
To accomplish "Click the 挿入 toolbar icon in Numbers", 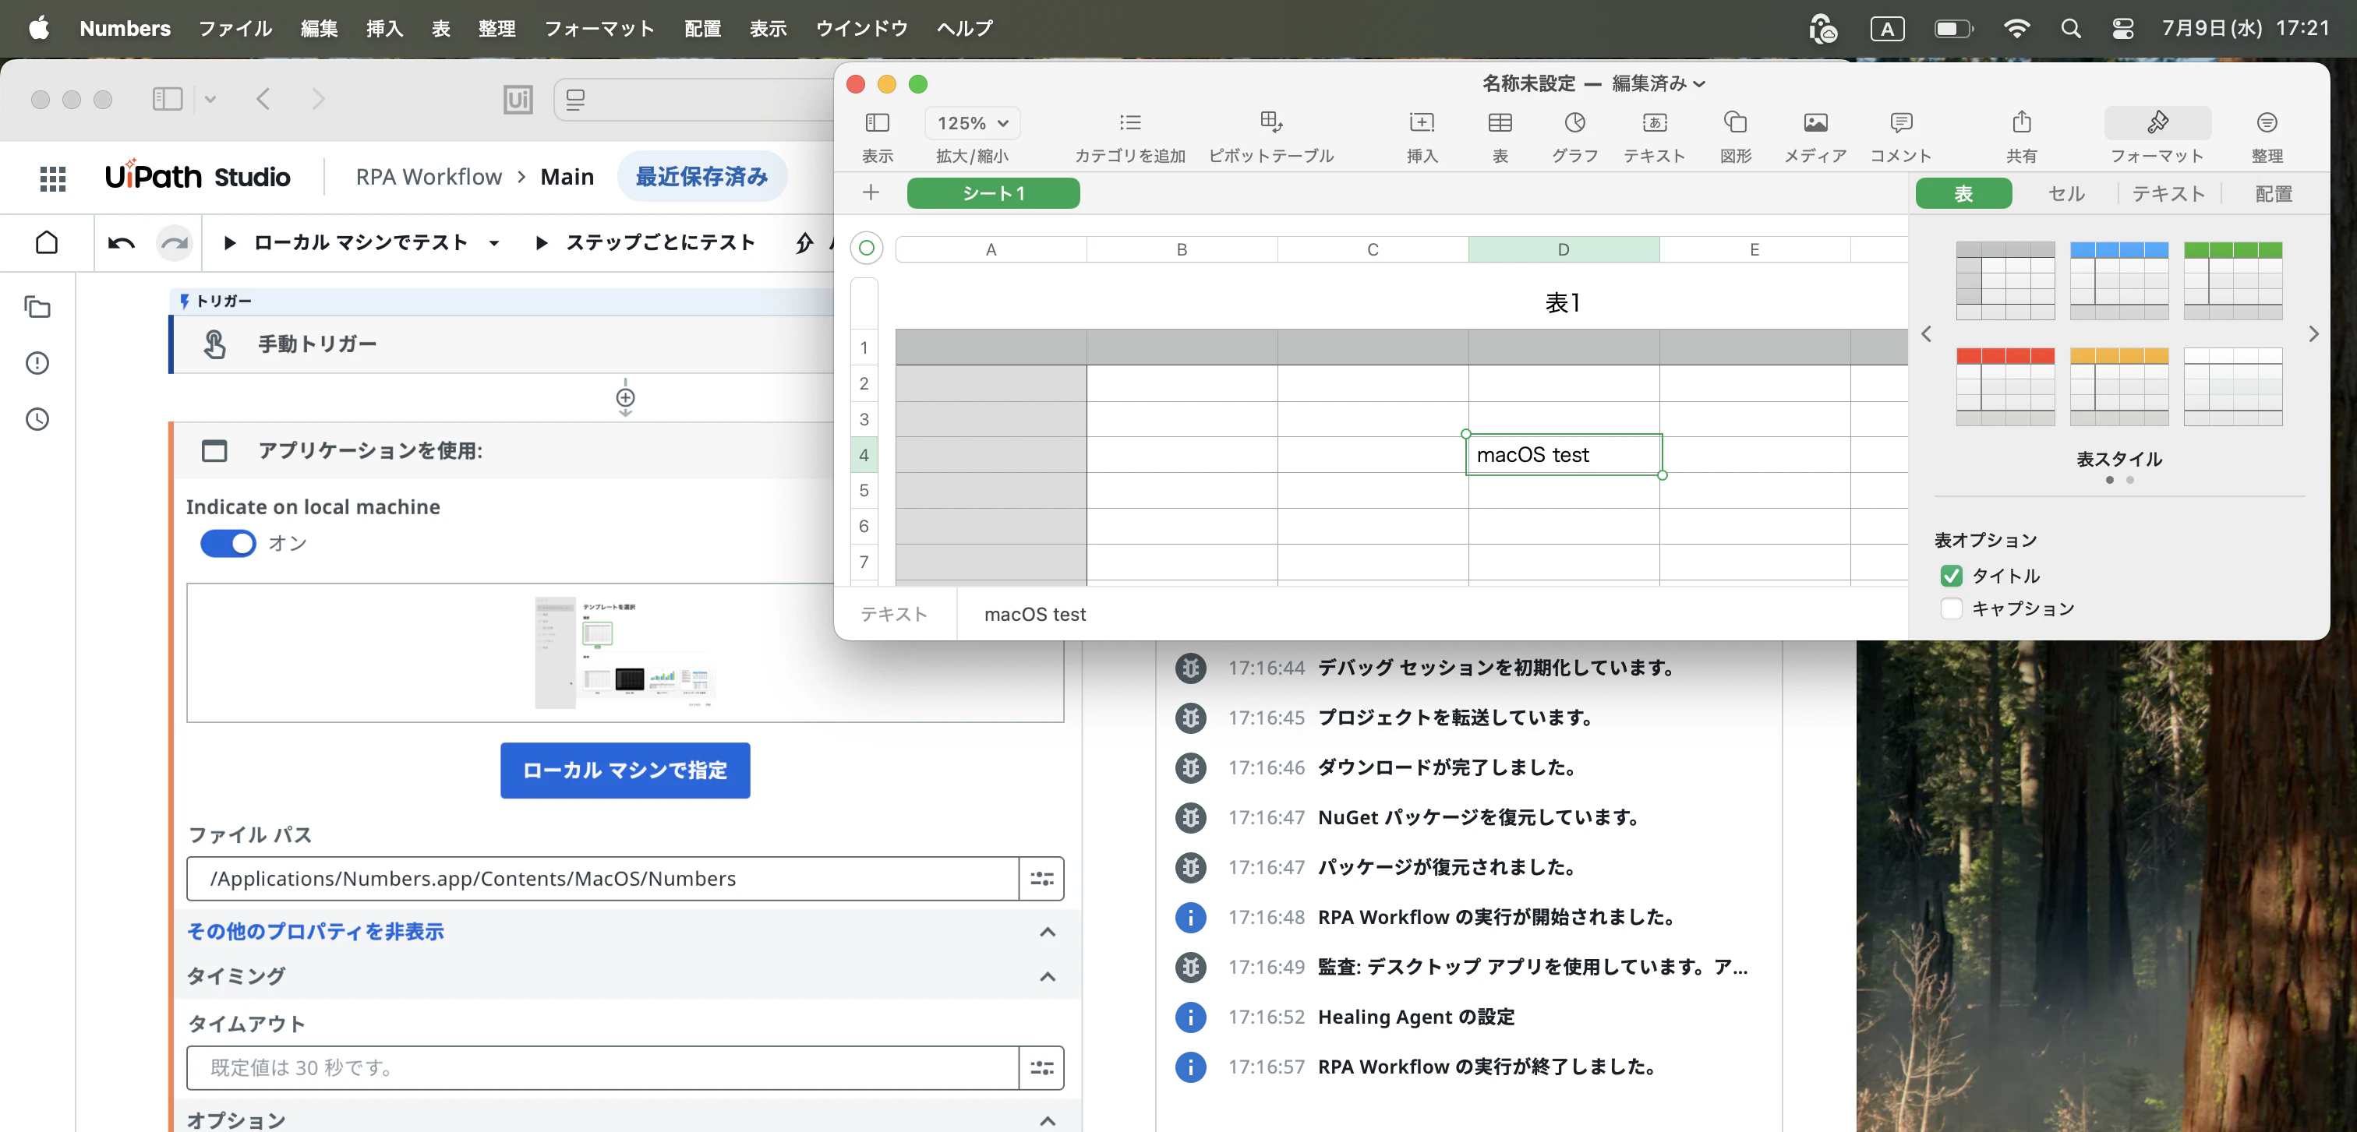I will pyautogui.click(x=1422, y=122).
